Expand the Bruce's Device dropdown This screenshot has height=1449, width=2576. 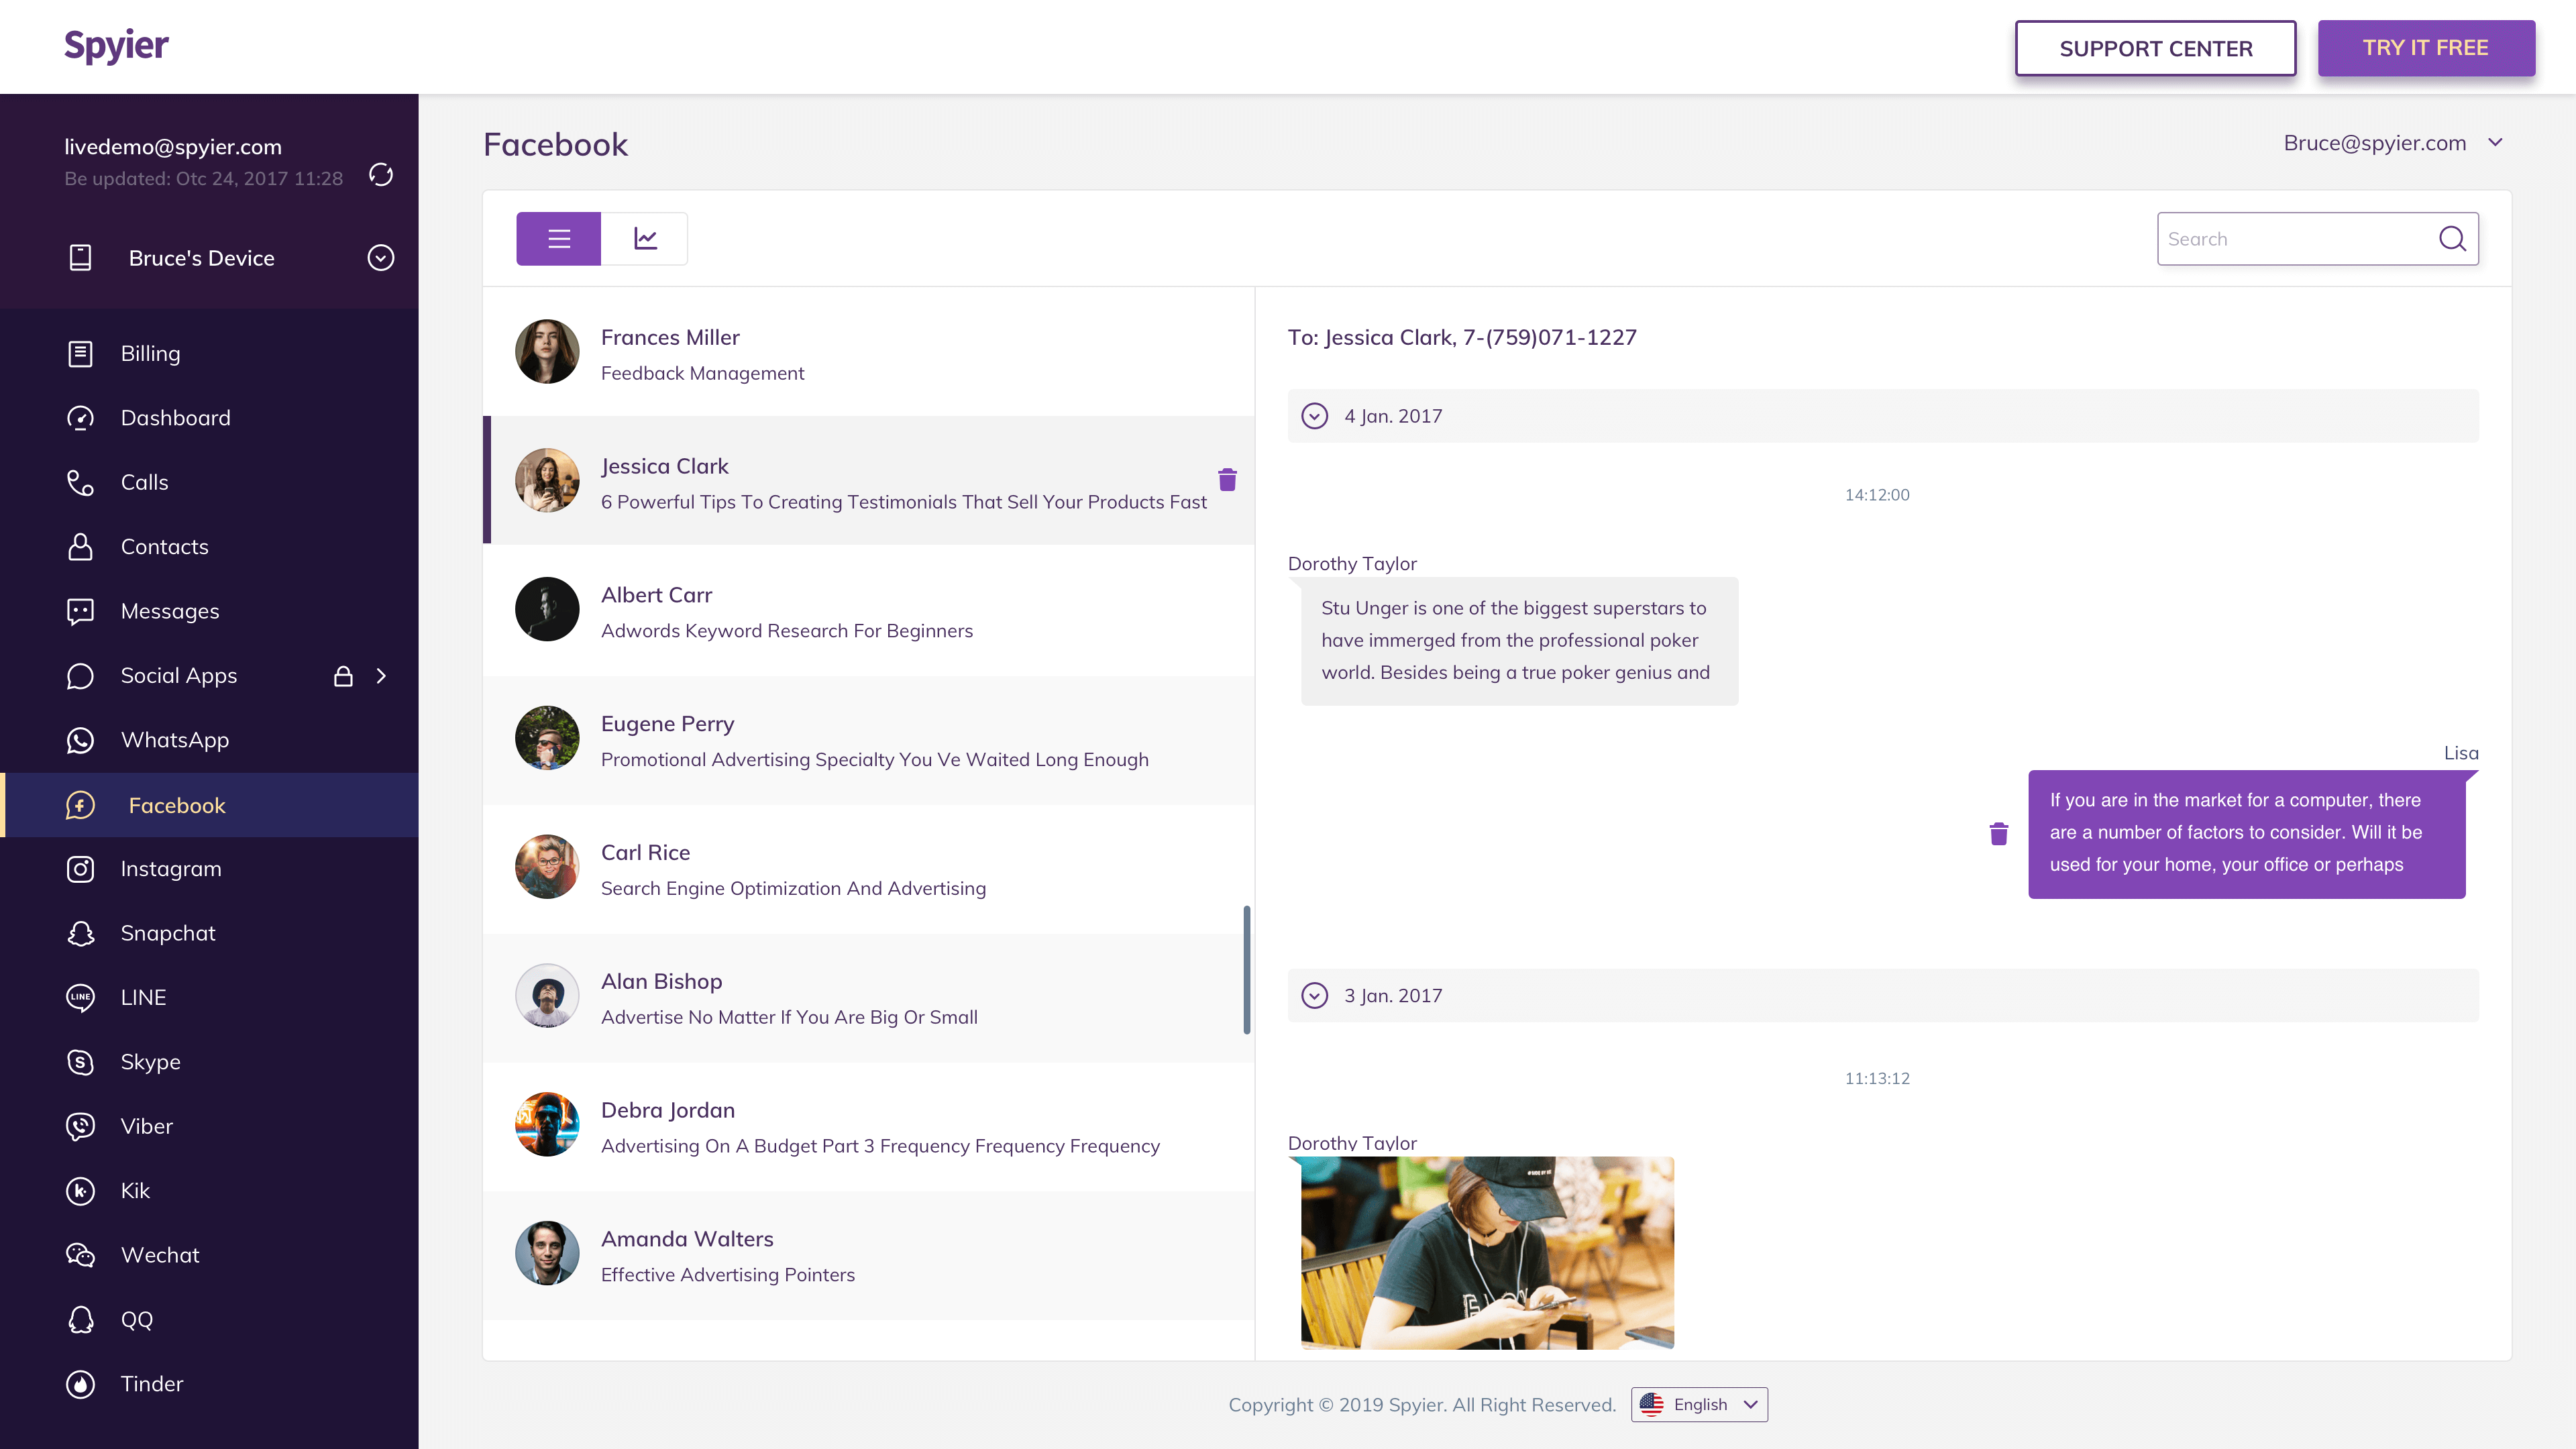point(380,258)
